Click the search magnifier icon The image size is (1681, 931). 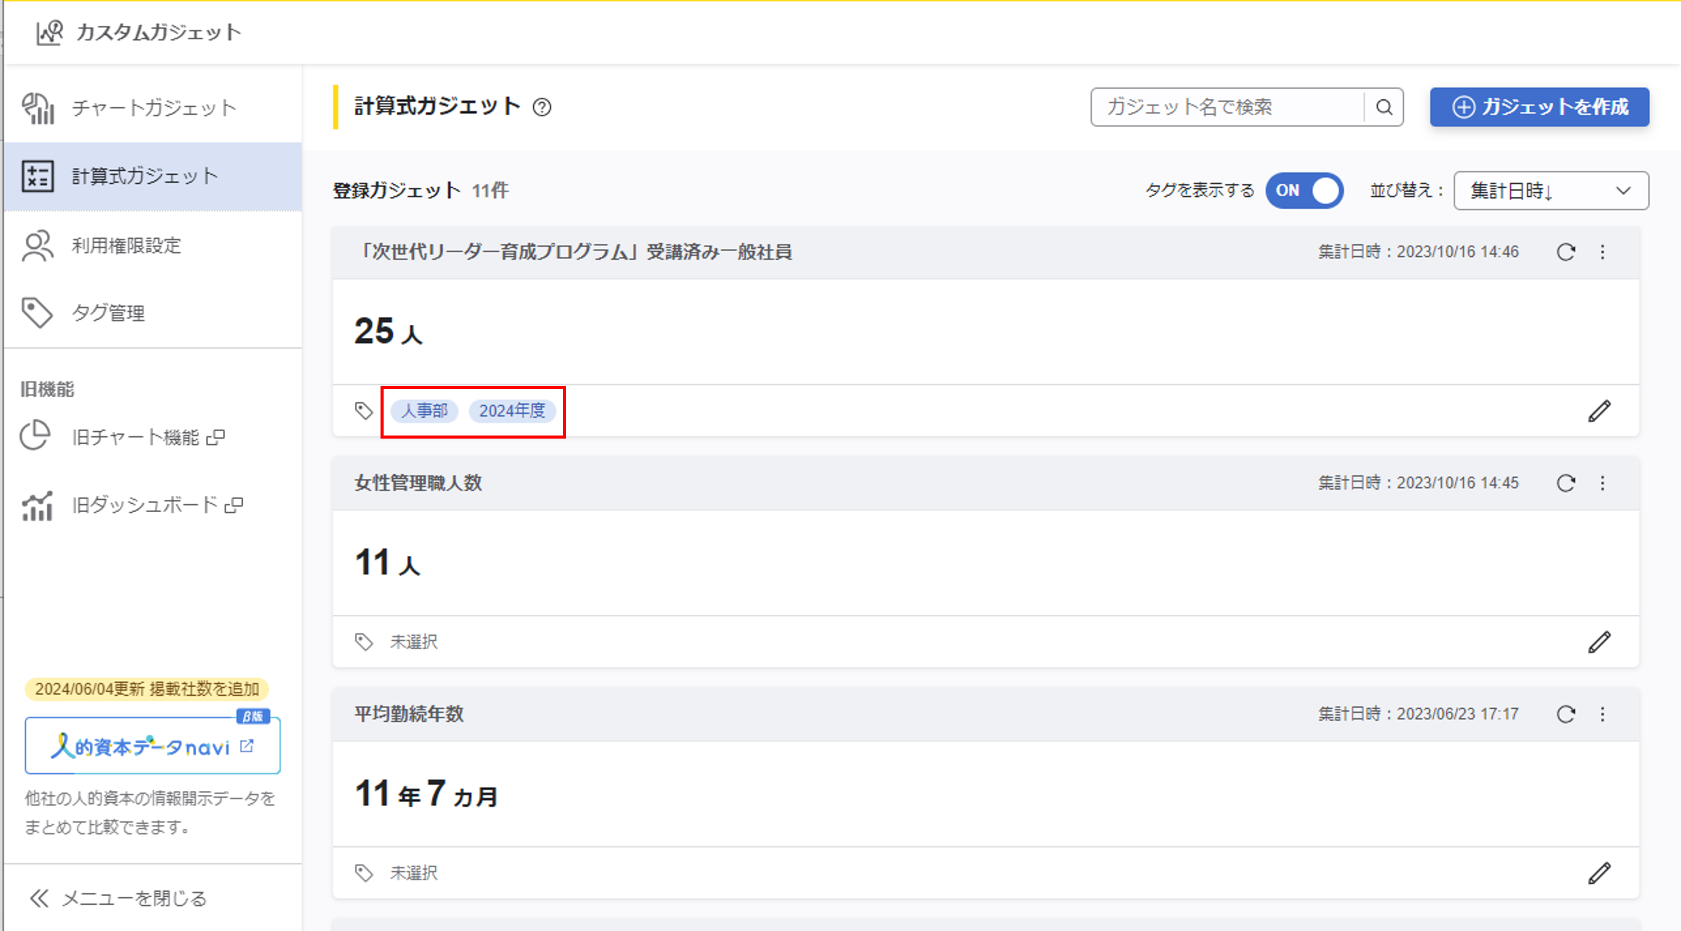[1383, 107]
